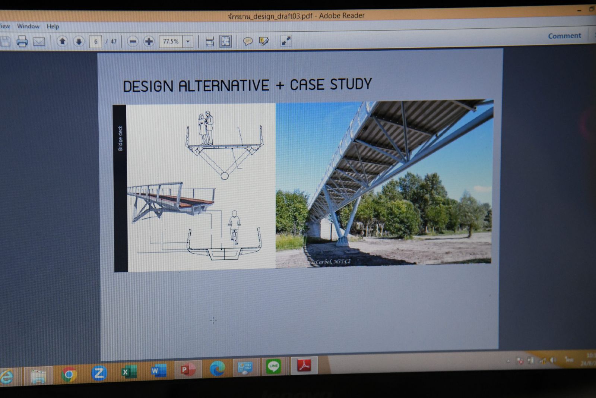Image resolution: width=596 pixels, height=398 pixels.
Task: Go to previous page with up arrow
Action: [x=62, y=41]
